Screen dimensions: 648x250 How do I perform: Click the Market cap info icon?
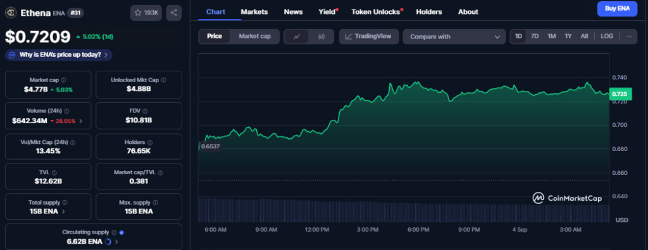point(63,80)
